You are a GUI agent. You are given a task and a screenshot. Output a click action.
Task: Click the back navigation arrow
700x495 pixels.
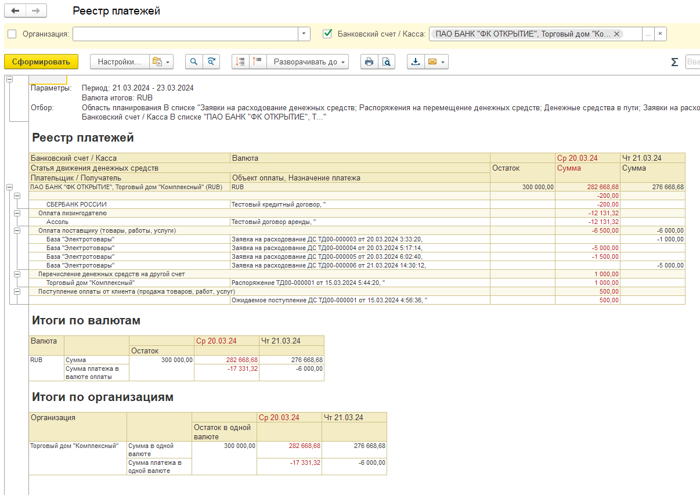click(x=15, y=11)
